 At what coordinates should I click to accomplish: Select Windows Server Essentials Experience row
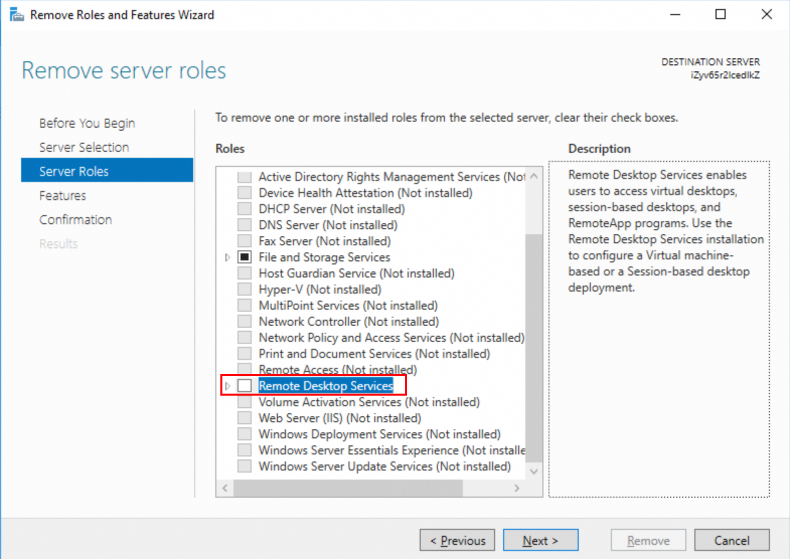tap(392, 450)
